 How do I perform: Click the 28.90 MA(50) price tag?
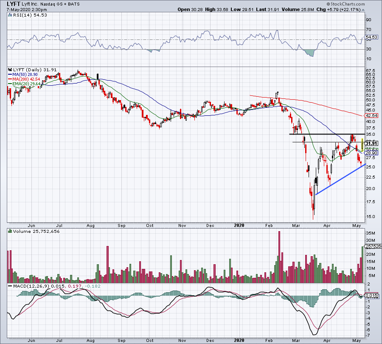point(371,153)
